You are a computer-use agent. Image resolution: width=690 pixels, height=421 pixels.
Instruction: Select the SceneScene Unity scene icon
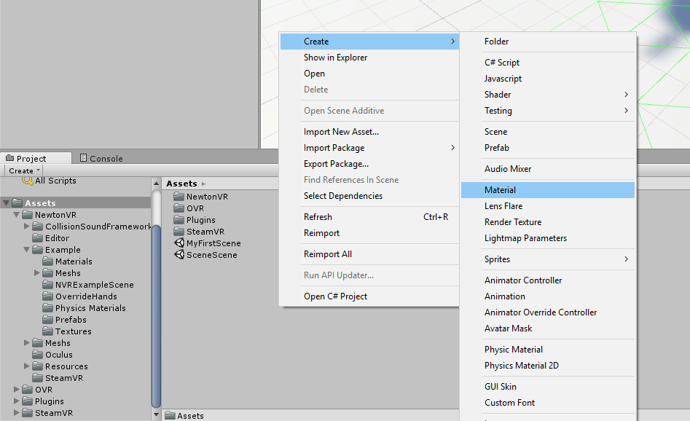click(179, 254)
